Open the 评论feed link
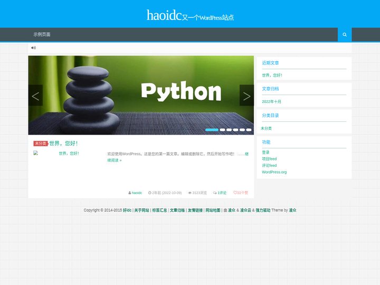The image size is (380, 285). point(269,166)
